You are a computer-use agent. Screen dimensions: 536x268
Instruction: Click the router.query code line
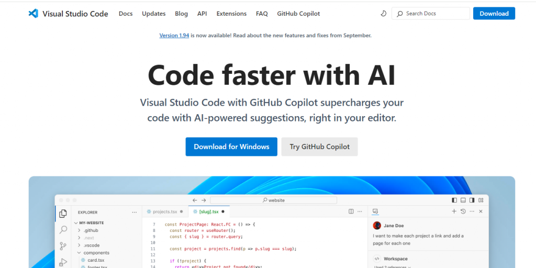[x=206, y=237]
